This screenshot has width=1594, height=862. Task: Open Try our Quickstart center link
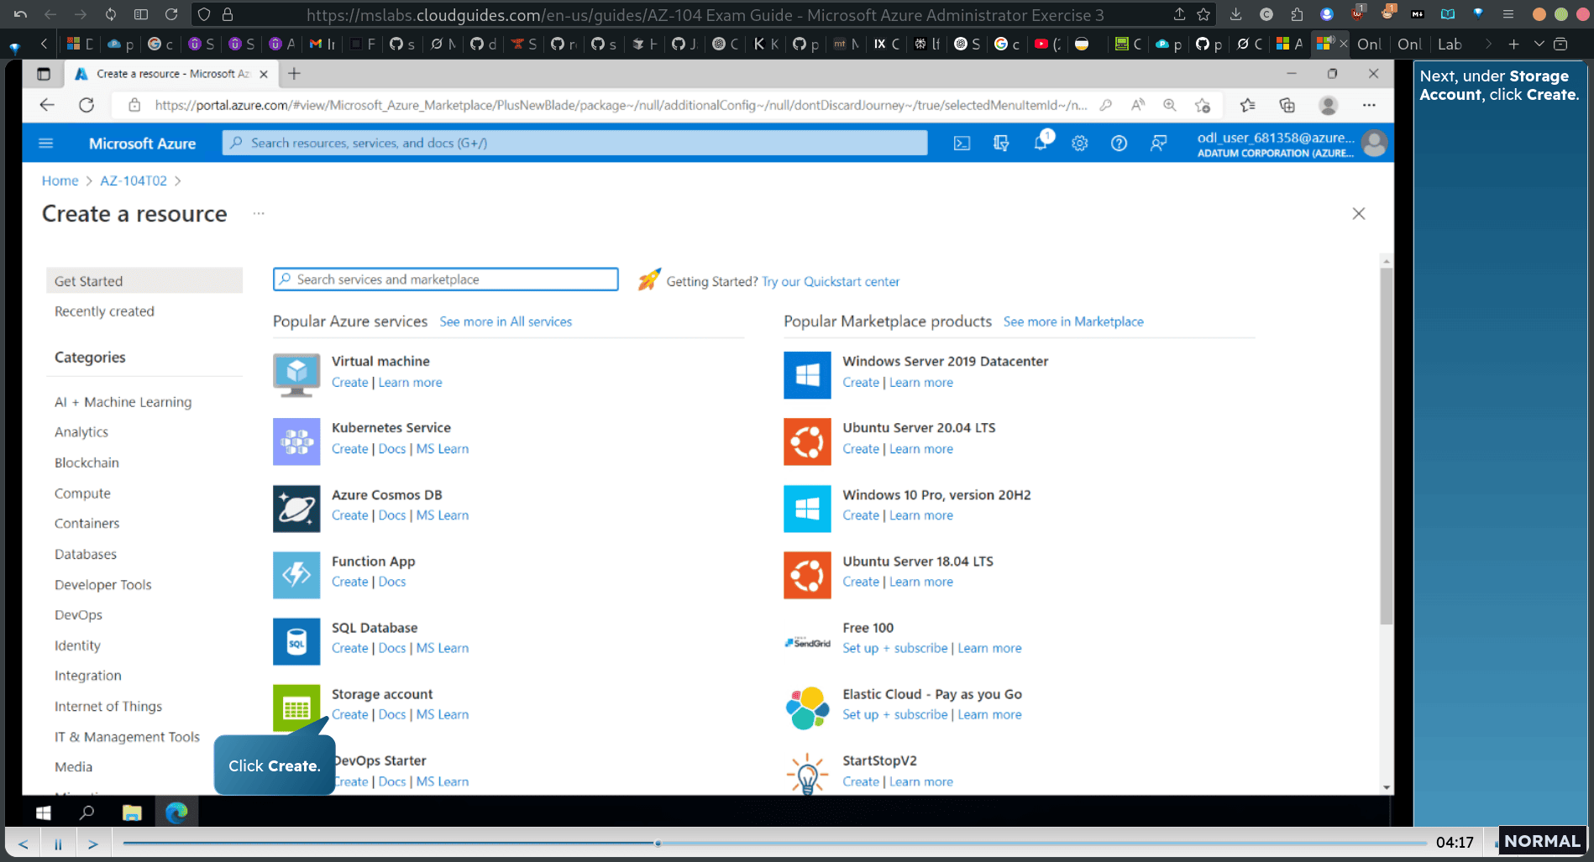click(831, 282)
